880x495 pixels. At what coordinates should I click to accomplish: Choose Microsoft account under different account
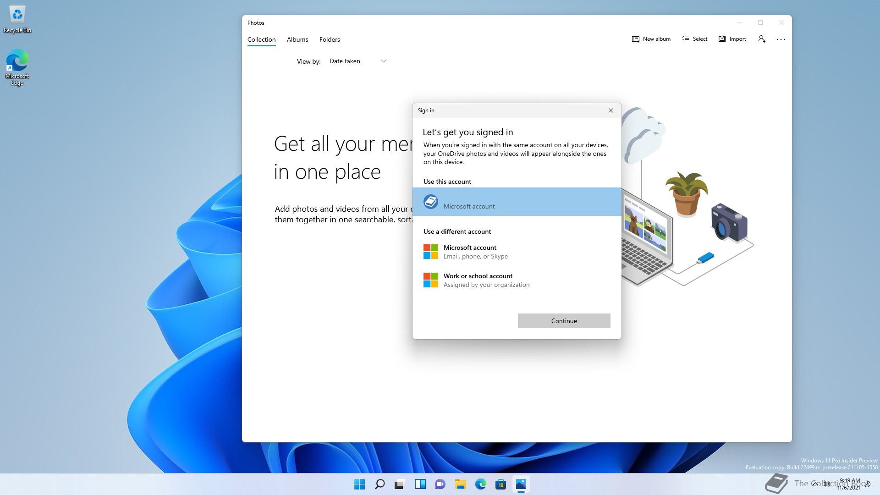coord(517,252)
